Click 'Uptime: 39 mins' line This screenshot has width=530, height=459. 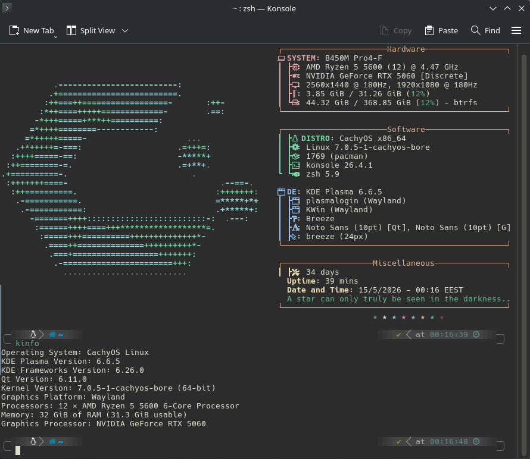point(322,281)
